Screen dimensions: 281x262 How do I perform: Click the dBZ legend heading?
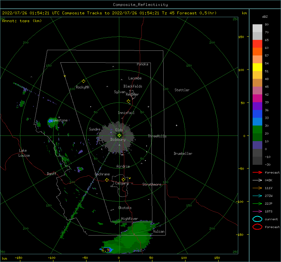tap(265, 17)
